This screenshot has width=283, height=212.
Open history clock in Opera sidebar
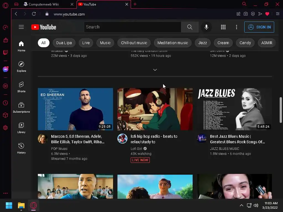[x=6, y=103]
